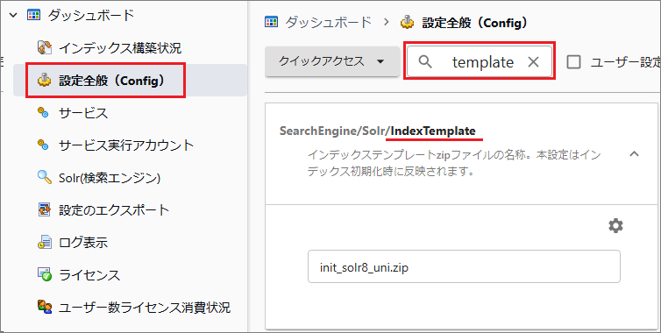The height and width of the screenshot is (333, 661).
Task: Click the ライセンス icon with green check
Action: [44, 274]
